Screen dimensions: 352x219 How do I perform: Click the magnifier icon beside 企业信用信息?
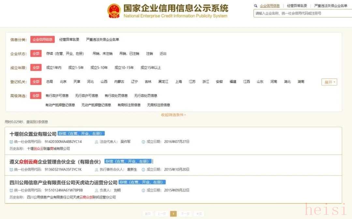point(256,6)
